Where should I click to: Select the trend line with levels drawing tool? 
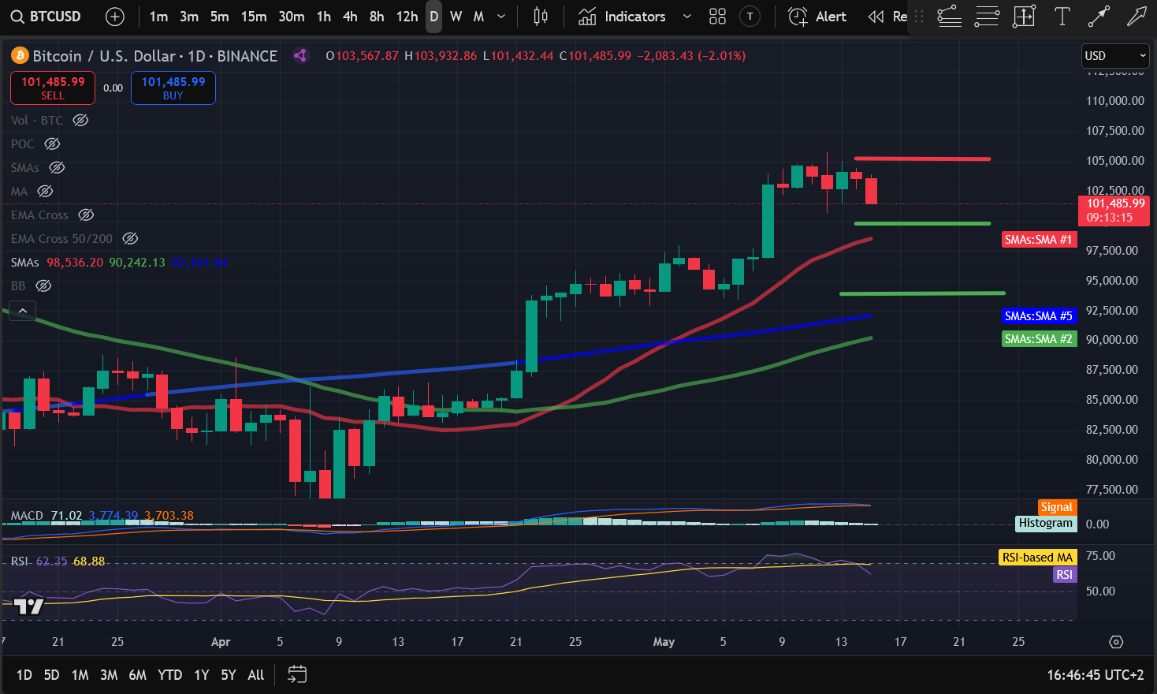point(950,17)
